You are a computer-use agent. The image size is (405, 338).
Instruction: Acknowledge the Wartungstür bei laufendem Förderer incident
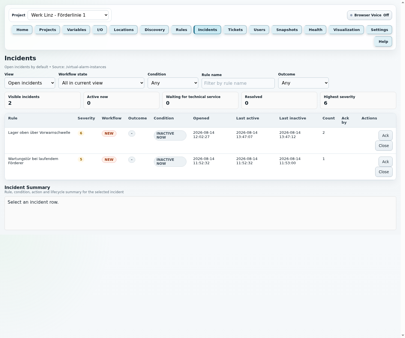[385, 162]
